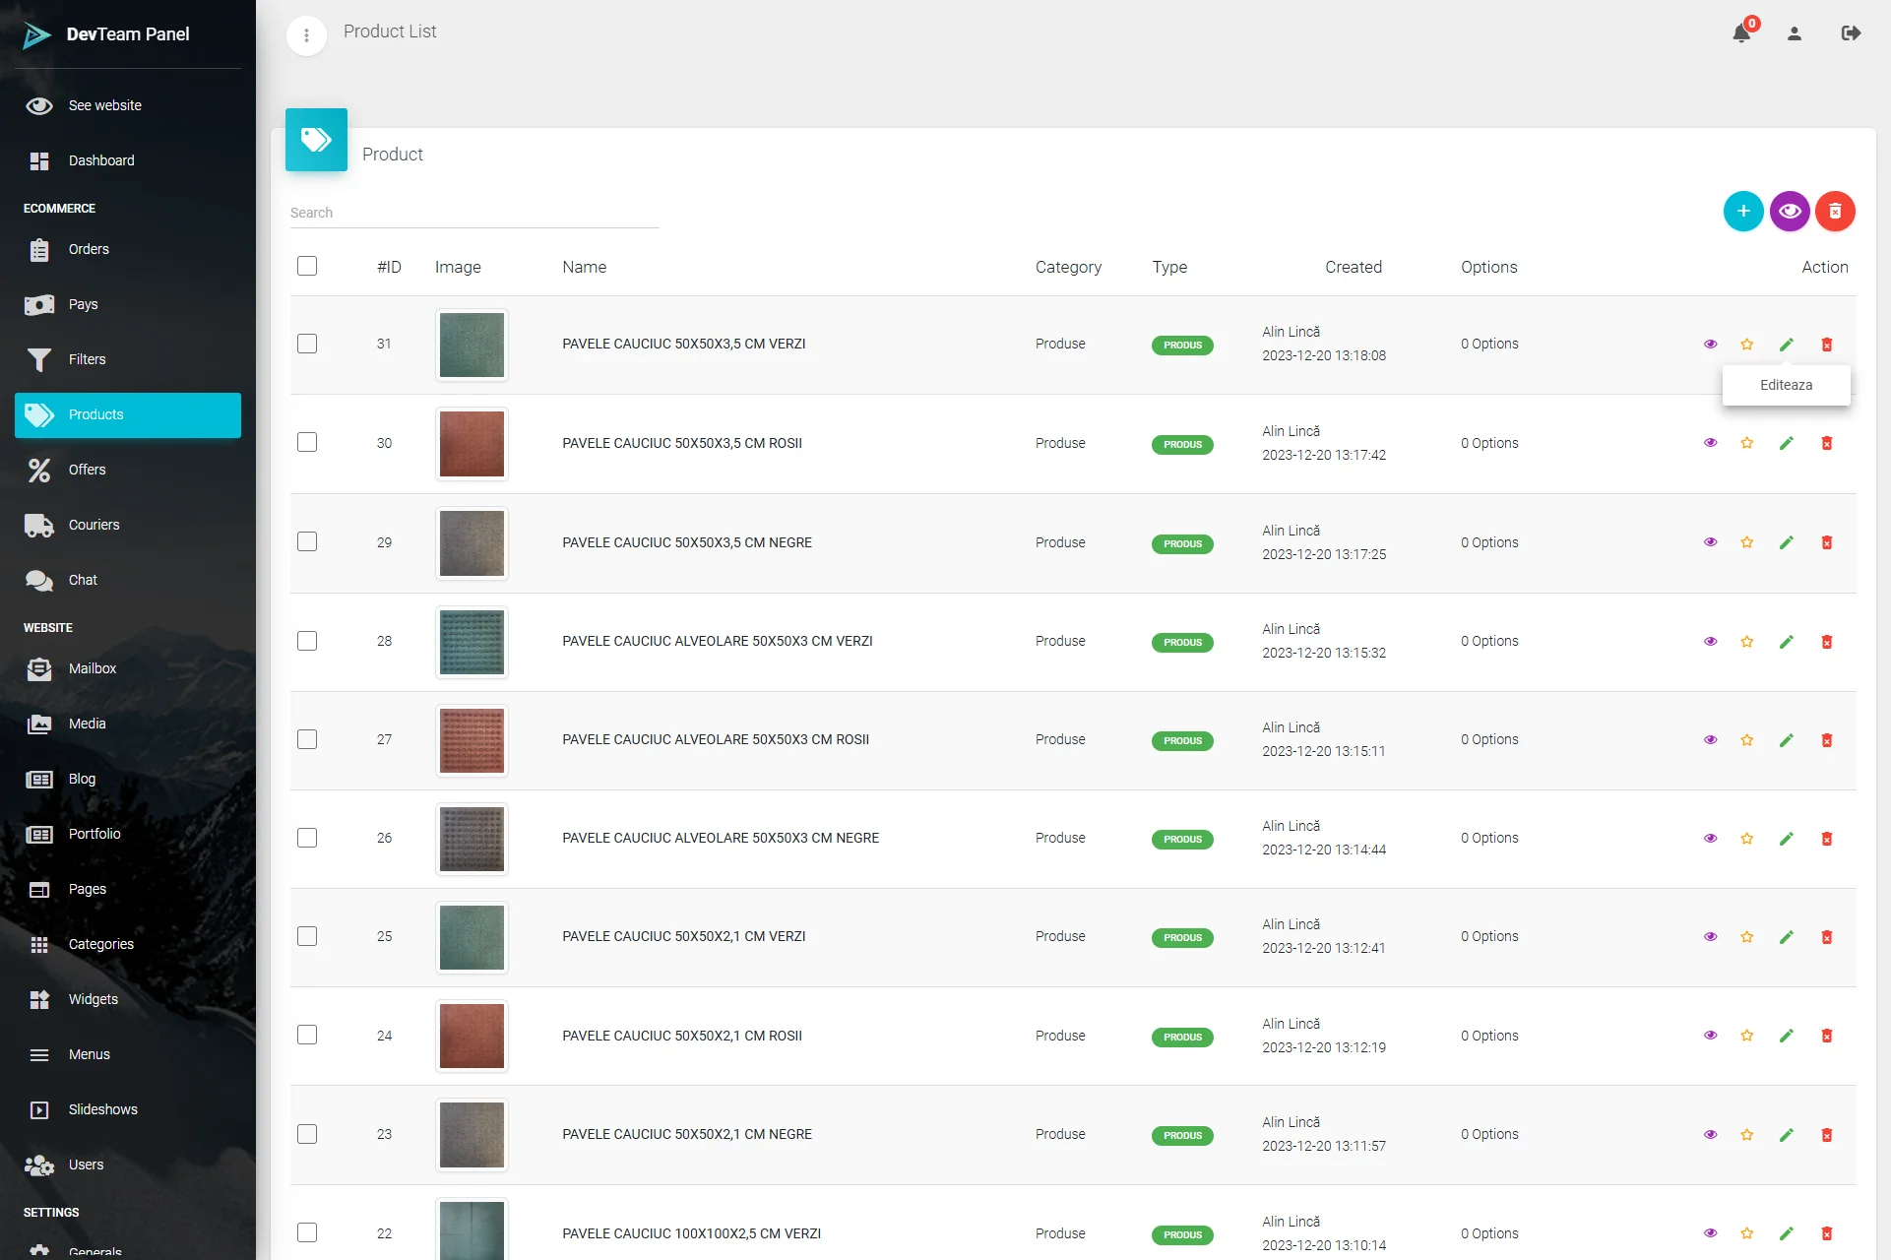Click the logout arrow icon
Screen dimensions: 1891x1260
[x=1851, y=33]
